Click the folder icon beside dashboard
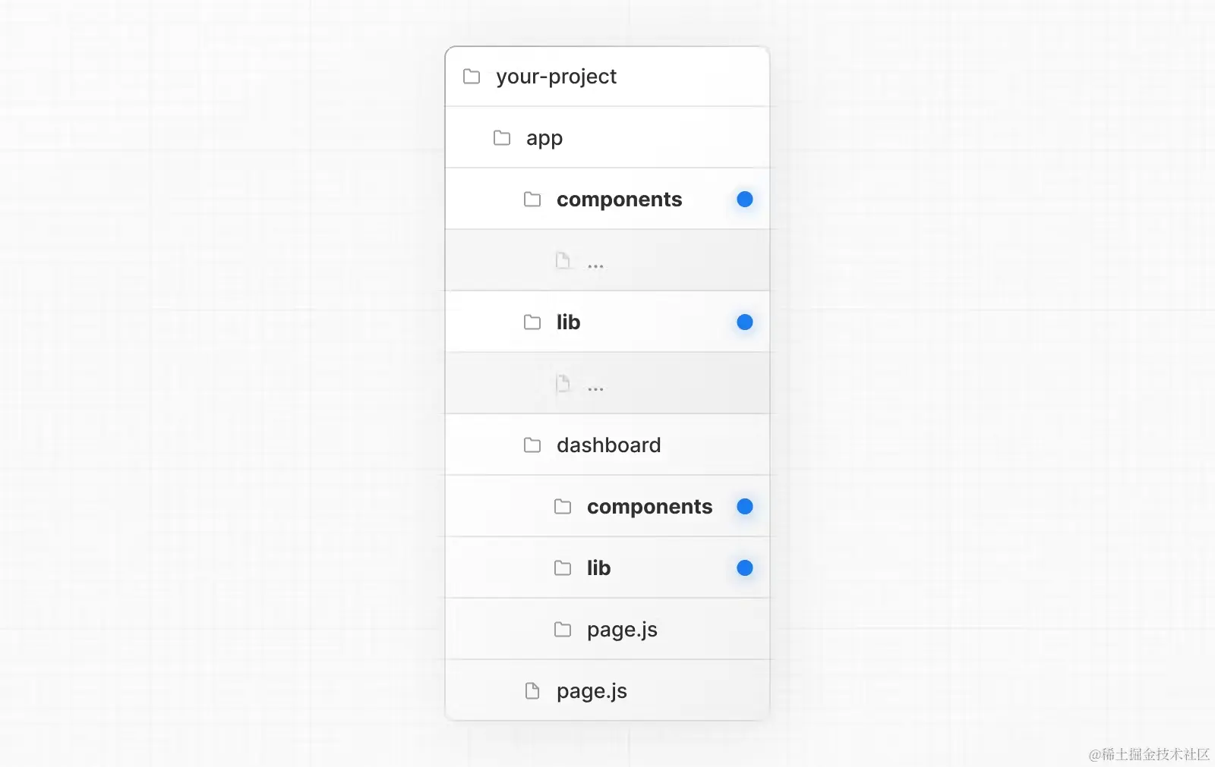1215x767 pixels. tap(532, 445)
